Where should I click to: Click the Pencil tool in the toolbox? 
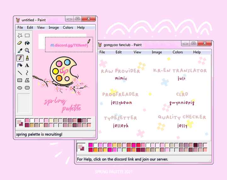(20, 58)
